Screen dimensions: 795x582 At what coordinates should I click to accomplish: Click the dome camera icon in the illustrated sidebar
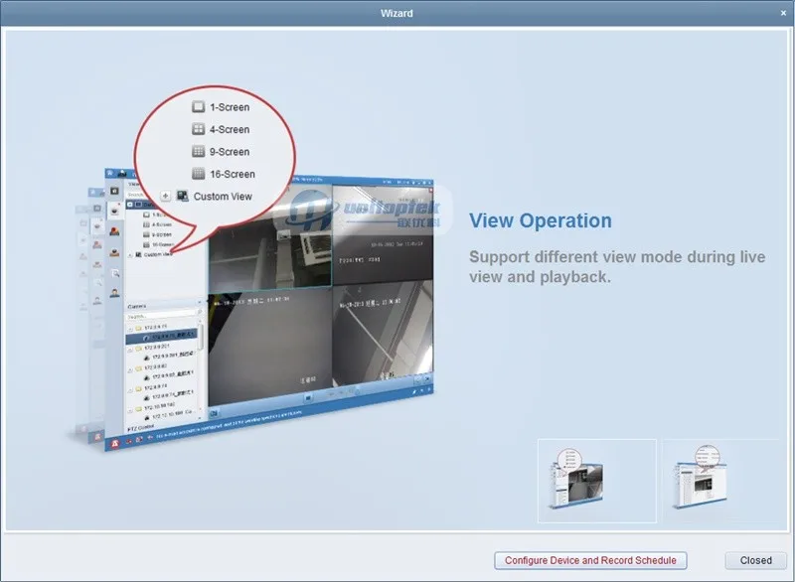[115, 211]
